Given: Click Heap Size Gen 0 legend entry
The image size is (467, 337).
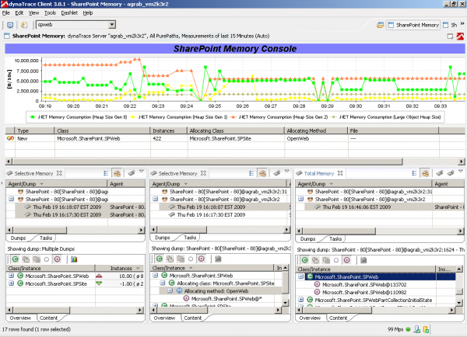Looking at the screenshot, I should point(79,117).
